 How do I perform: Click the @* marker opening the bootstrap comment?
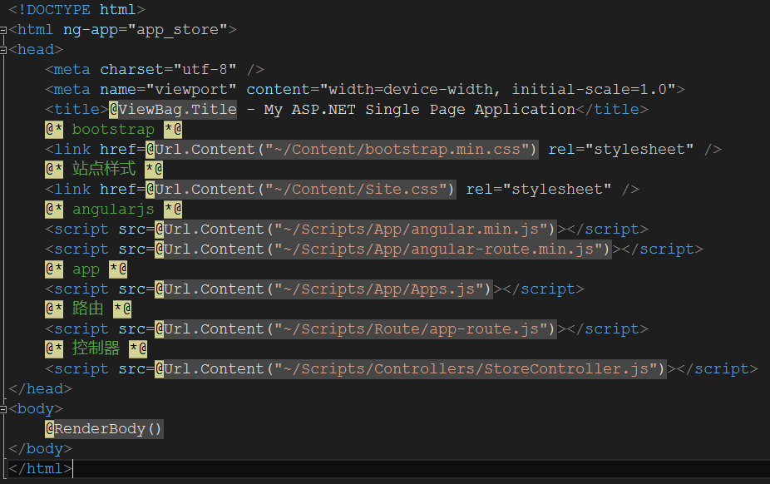click(54, 130)
